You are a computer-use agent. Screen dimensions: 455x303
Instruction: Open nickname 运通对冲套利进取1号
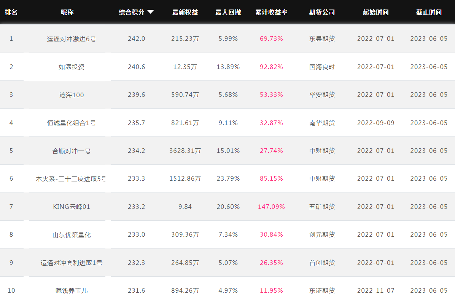pos(72,263)
